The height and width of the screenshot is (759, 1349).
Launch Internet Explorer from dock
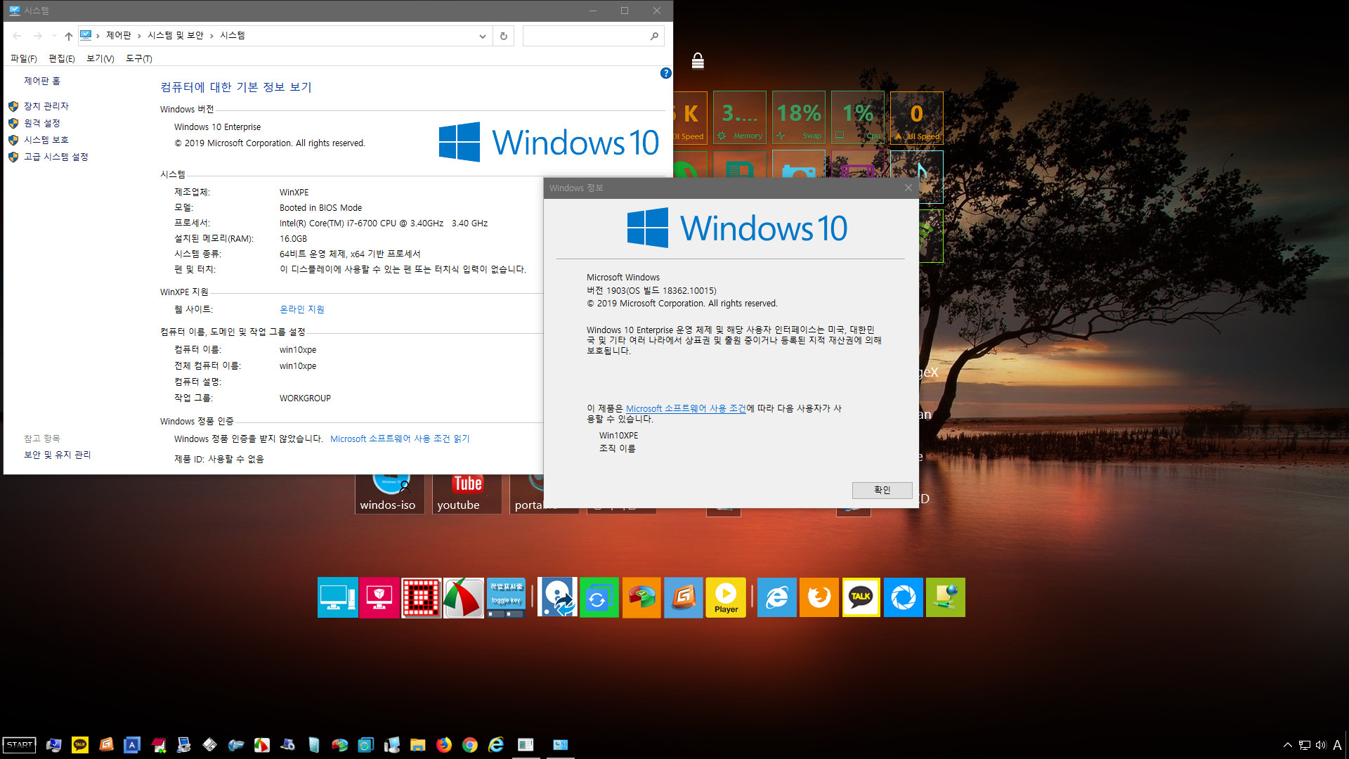click(x=777, y=597)
